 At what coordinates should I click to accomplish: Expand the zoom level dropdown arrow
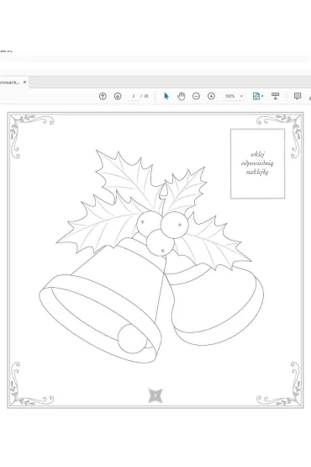[x=241, y=96]
